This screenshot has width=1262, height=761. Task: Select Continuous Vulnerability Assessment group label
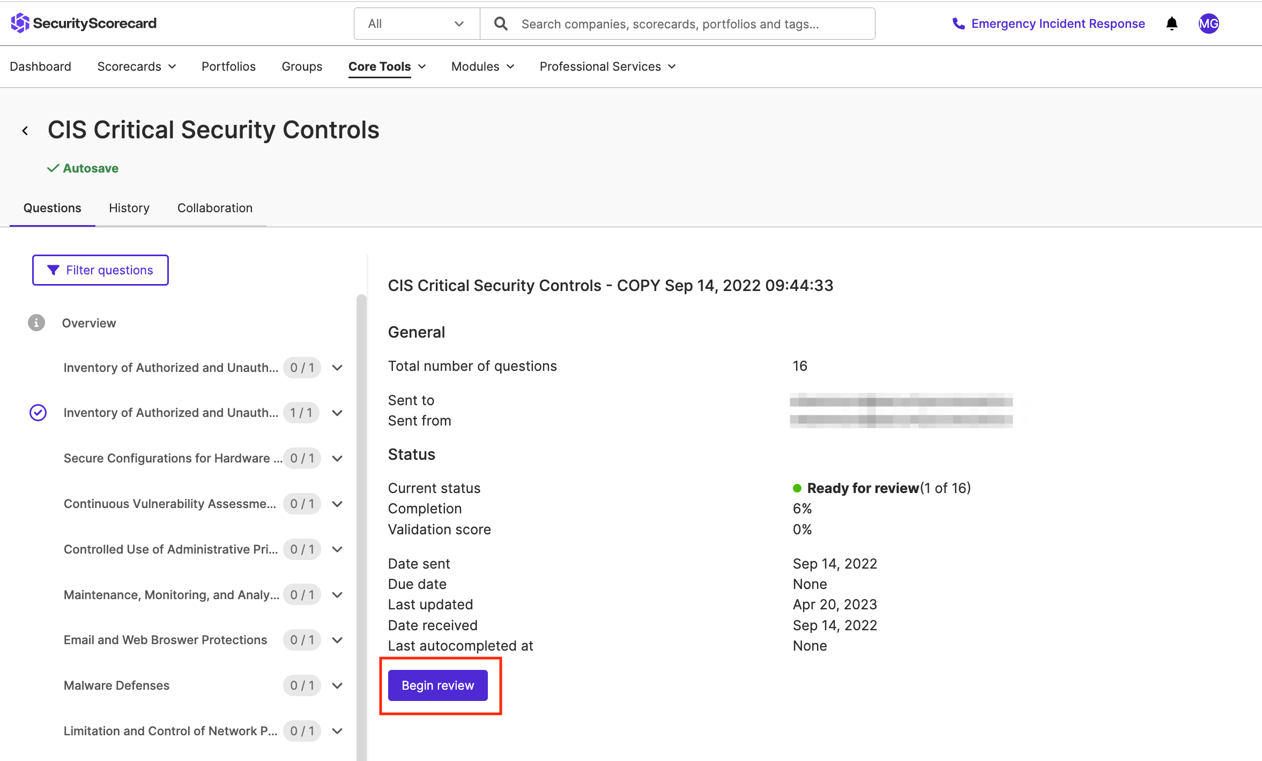pos(170,504)
